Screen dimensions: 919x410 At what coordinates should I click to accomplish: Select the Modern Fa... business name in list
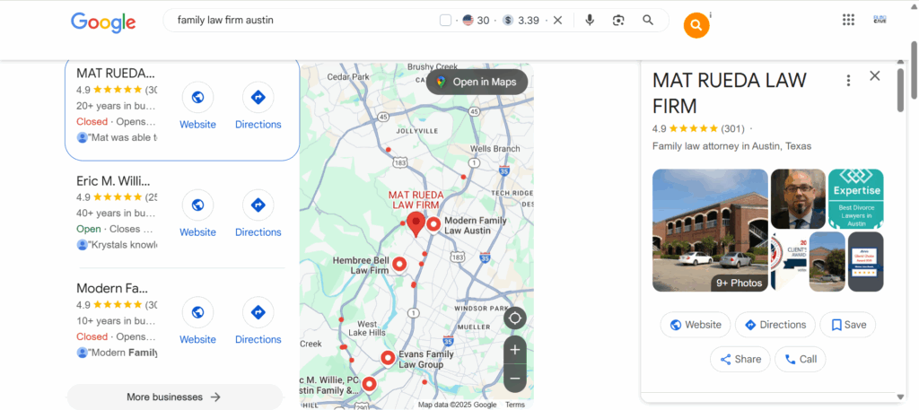point(112,288)
